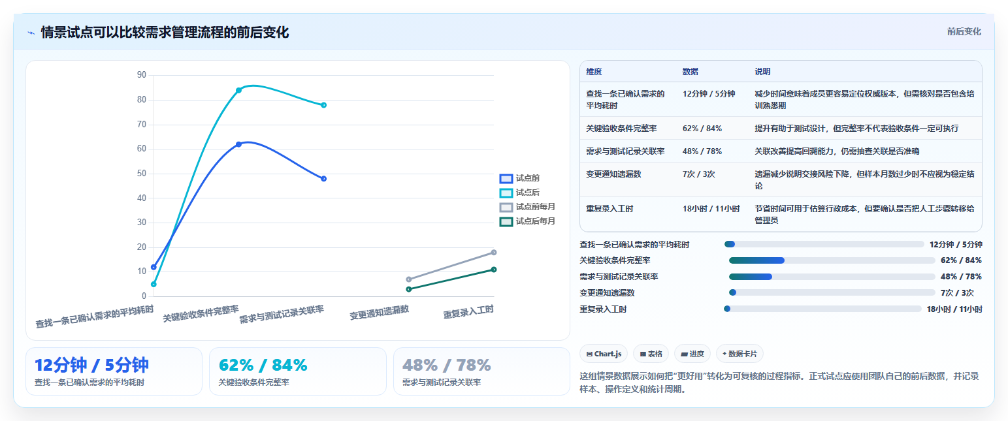Click the green 试点后每月 point at 3
This screenshot has height=421, width=1008.
(x=408, y=289)
